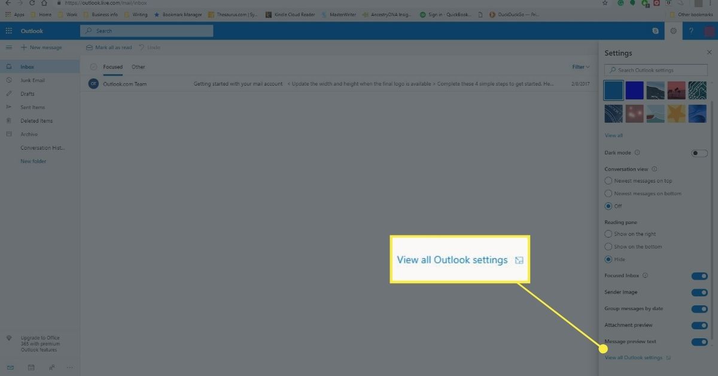Image resolution: width=718 pixels, height=376 pixels.
Task: Select reading pane Show on the bottom
Action: tap(633, 247)
